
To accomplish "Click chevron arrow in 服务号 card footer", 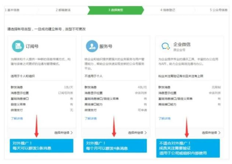I will [146, 133].
